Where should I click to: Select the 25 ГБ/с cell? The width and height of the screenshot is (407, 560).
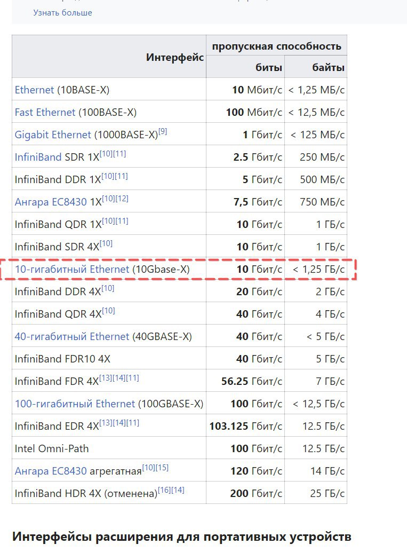click(x=316, y=493)
